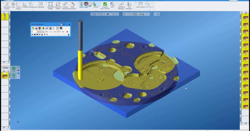250x131 pixels.
Task: Click the Do It button
Action: (14, 69)
